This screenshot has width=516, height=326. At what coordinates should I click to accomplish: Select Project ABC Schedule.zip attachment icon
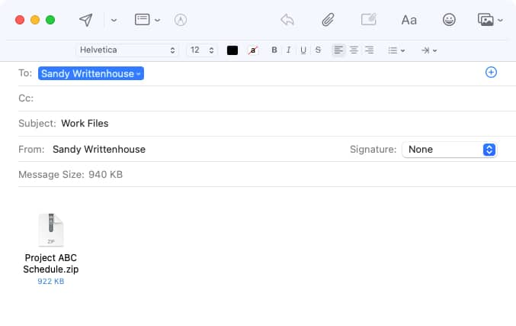click(51, 230)
